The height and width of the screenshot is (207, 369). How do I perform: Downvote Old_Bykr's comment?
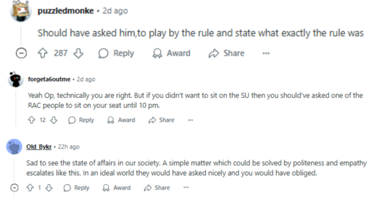tap(49, 188)
